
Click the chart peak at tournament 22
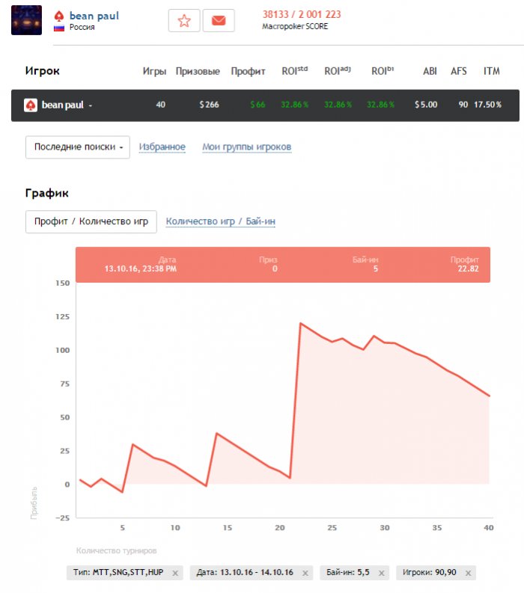pos(300,323)
